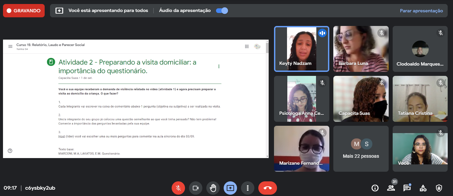Open host controls shield icon
Screen dimensions: 453x196
tap(439, 188)
